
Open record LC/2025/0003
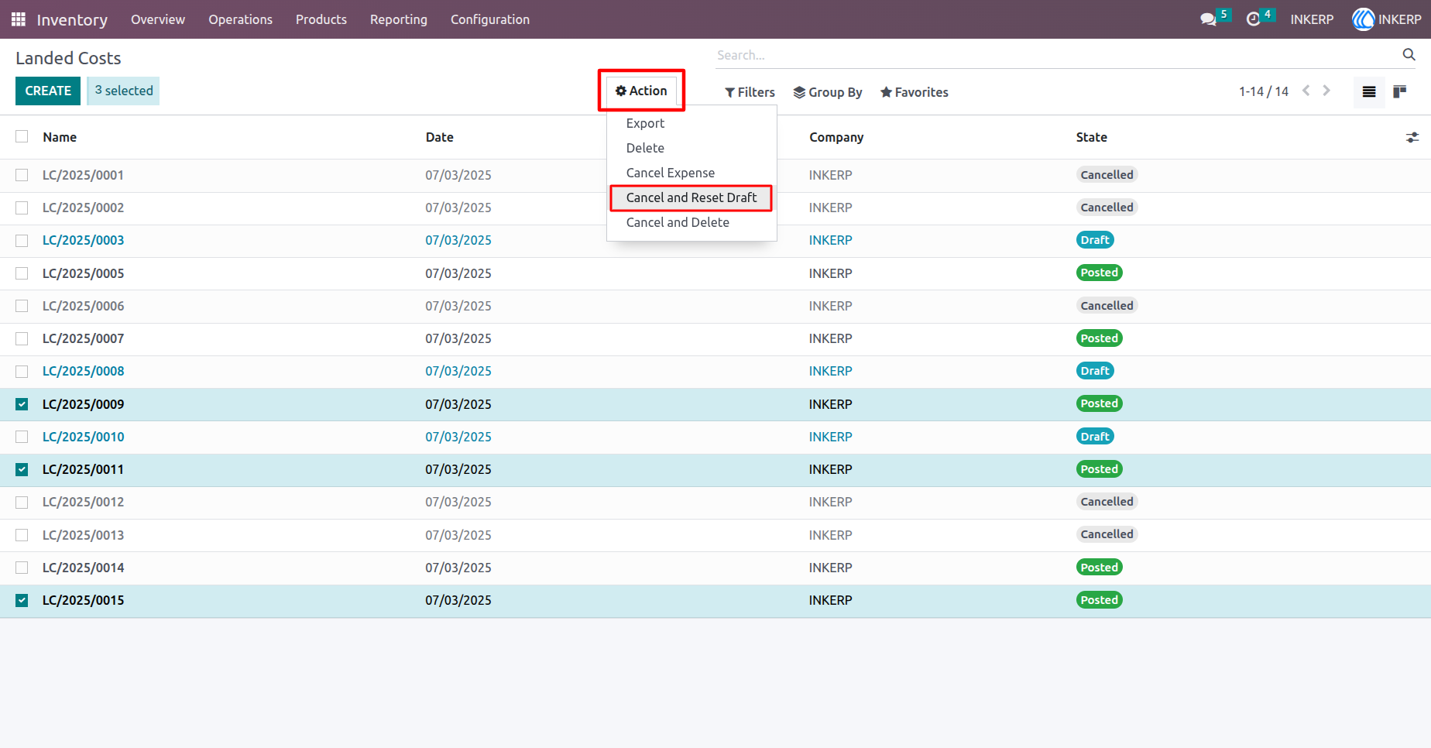pyautogui.click(x=84, y=240)
